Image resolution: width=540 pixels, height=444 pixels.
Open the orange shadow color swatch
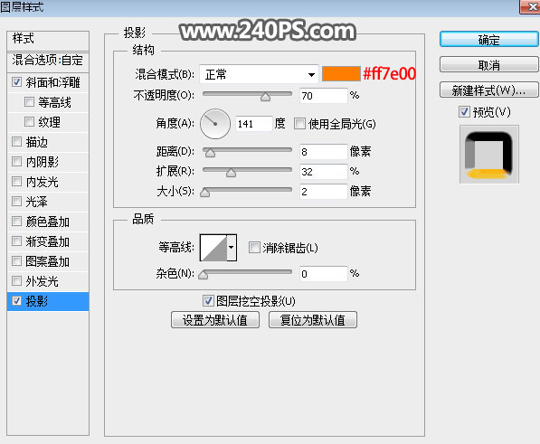pos(341,74)
